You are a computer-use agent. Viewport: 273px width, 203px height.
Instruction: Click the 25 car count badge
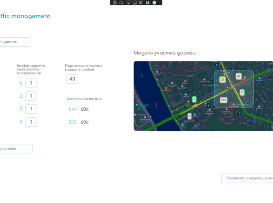pos(223,80)
